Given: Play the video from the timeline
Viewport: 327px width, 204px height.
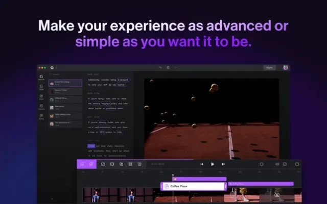Looking at the screenshot, I should pos(213,164).
